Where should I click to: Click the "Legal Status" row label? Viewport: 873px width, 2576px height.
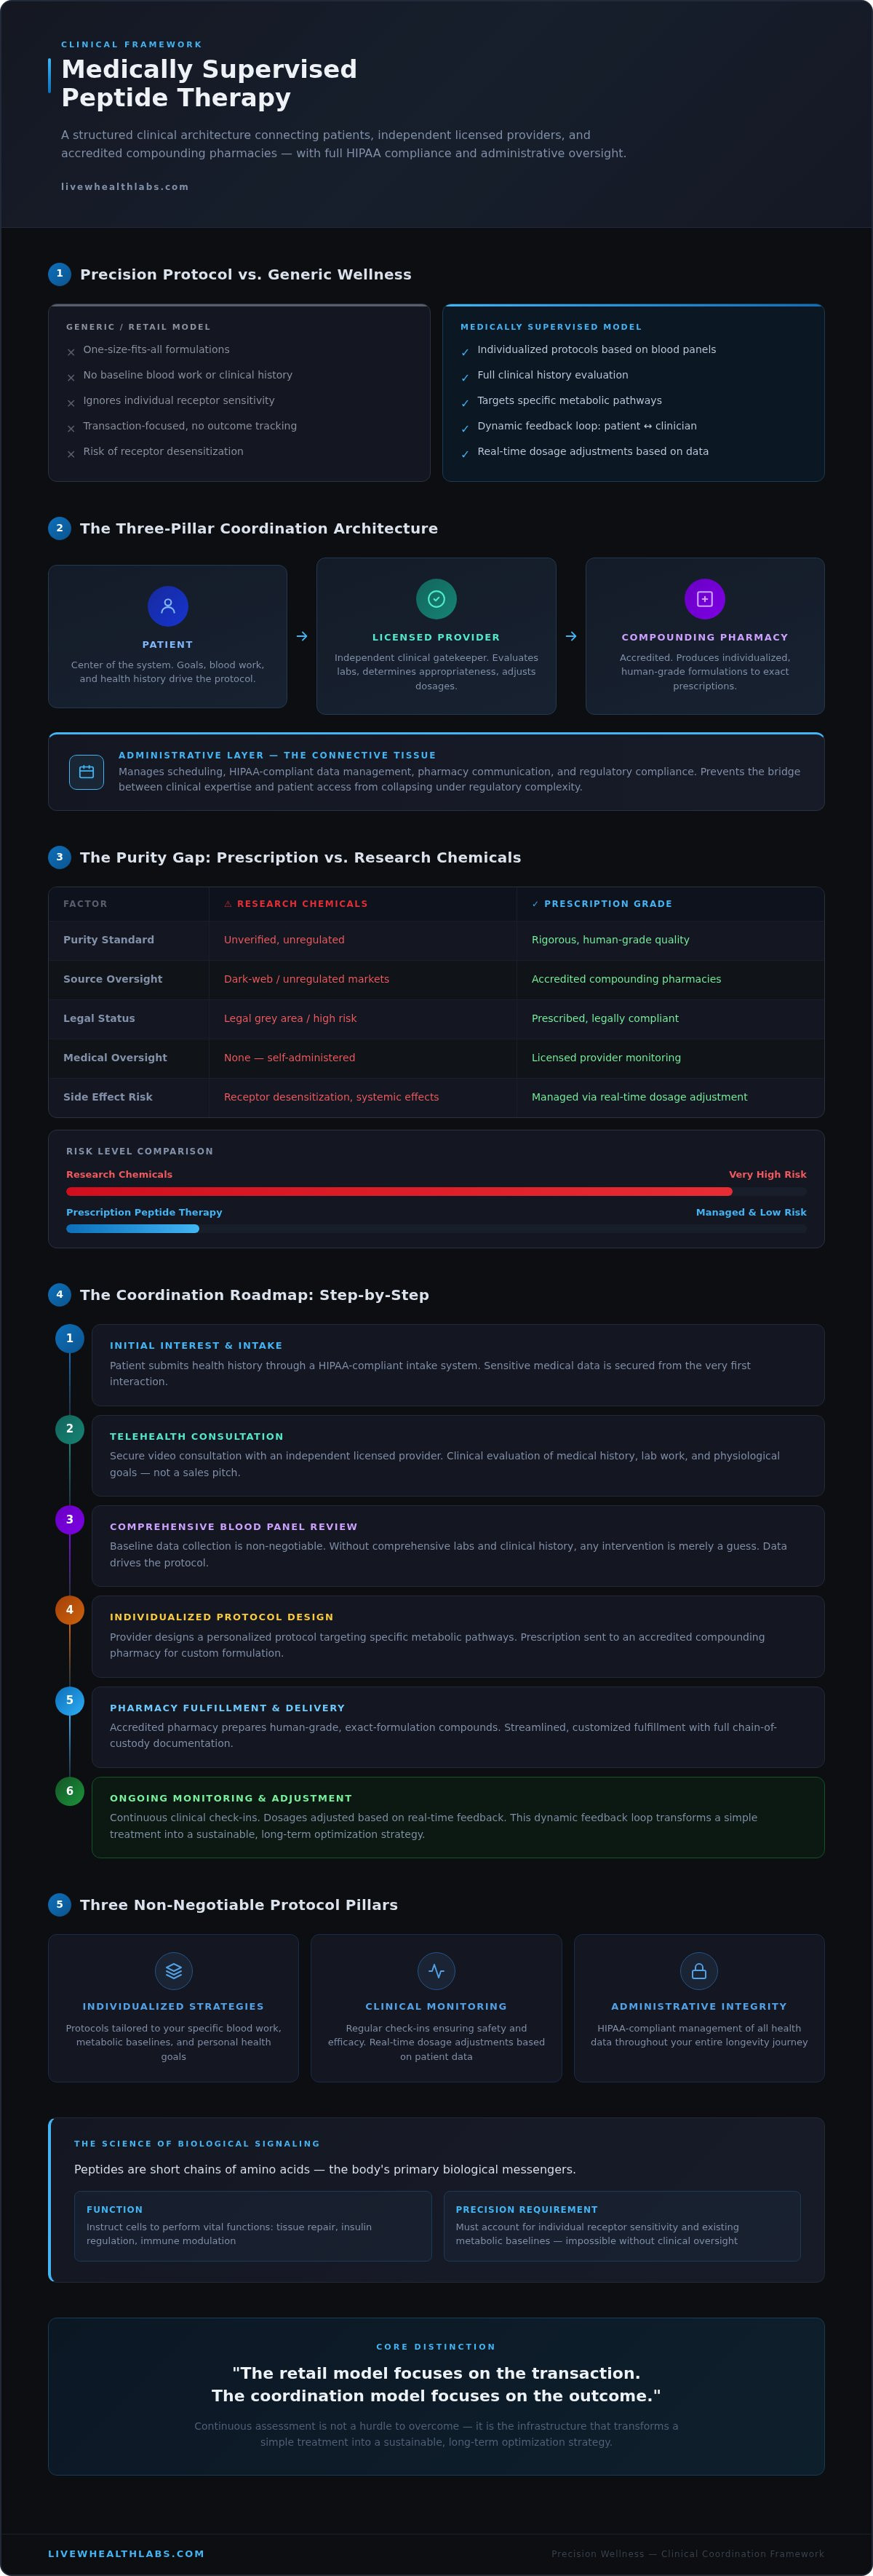click(99, 1018)
